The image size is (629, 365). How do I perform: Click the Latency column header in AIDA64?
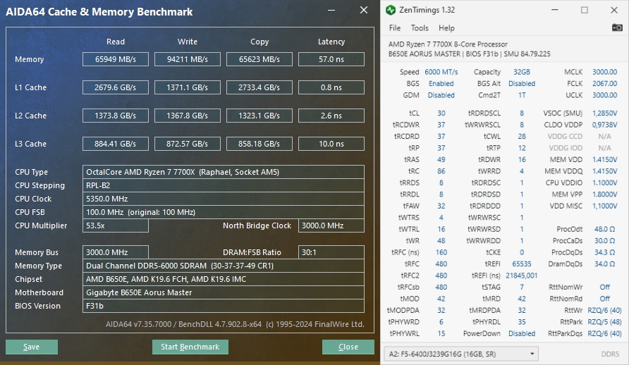coord(331,42)
